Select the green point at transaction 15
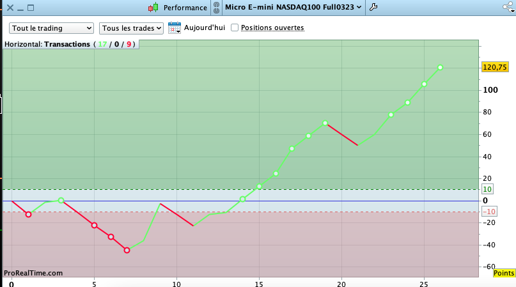516x287 pixels. (x=260, y=187)
